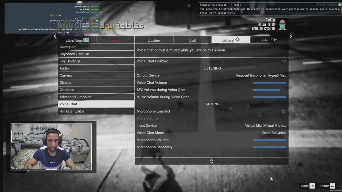
Task: Select the الإعدادات settings tab
Action: [x=231, y=40]
